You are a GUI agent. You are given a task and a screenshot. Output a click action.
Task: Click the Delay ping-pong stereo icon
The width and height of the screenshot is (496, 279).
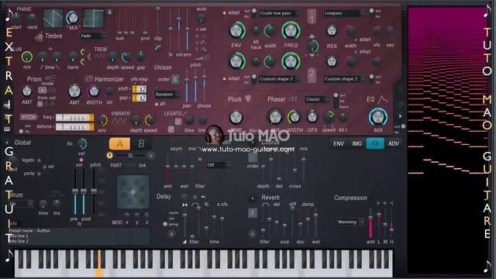[x=184, y=205]
